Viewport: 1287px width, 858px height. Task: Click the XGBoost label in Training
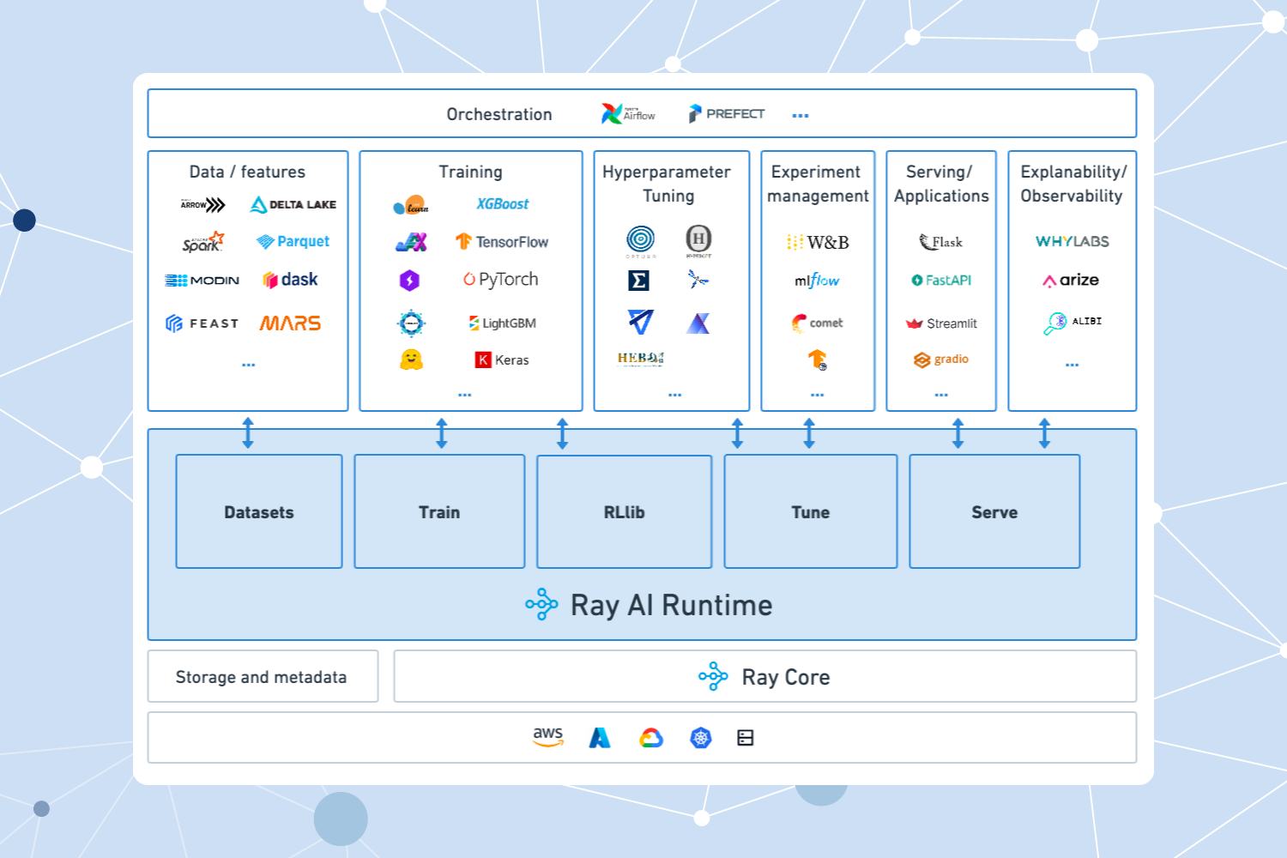coord(501,204)
